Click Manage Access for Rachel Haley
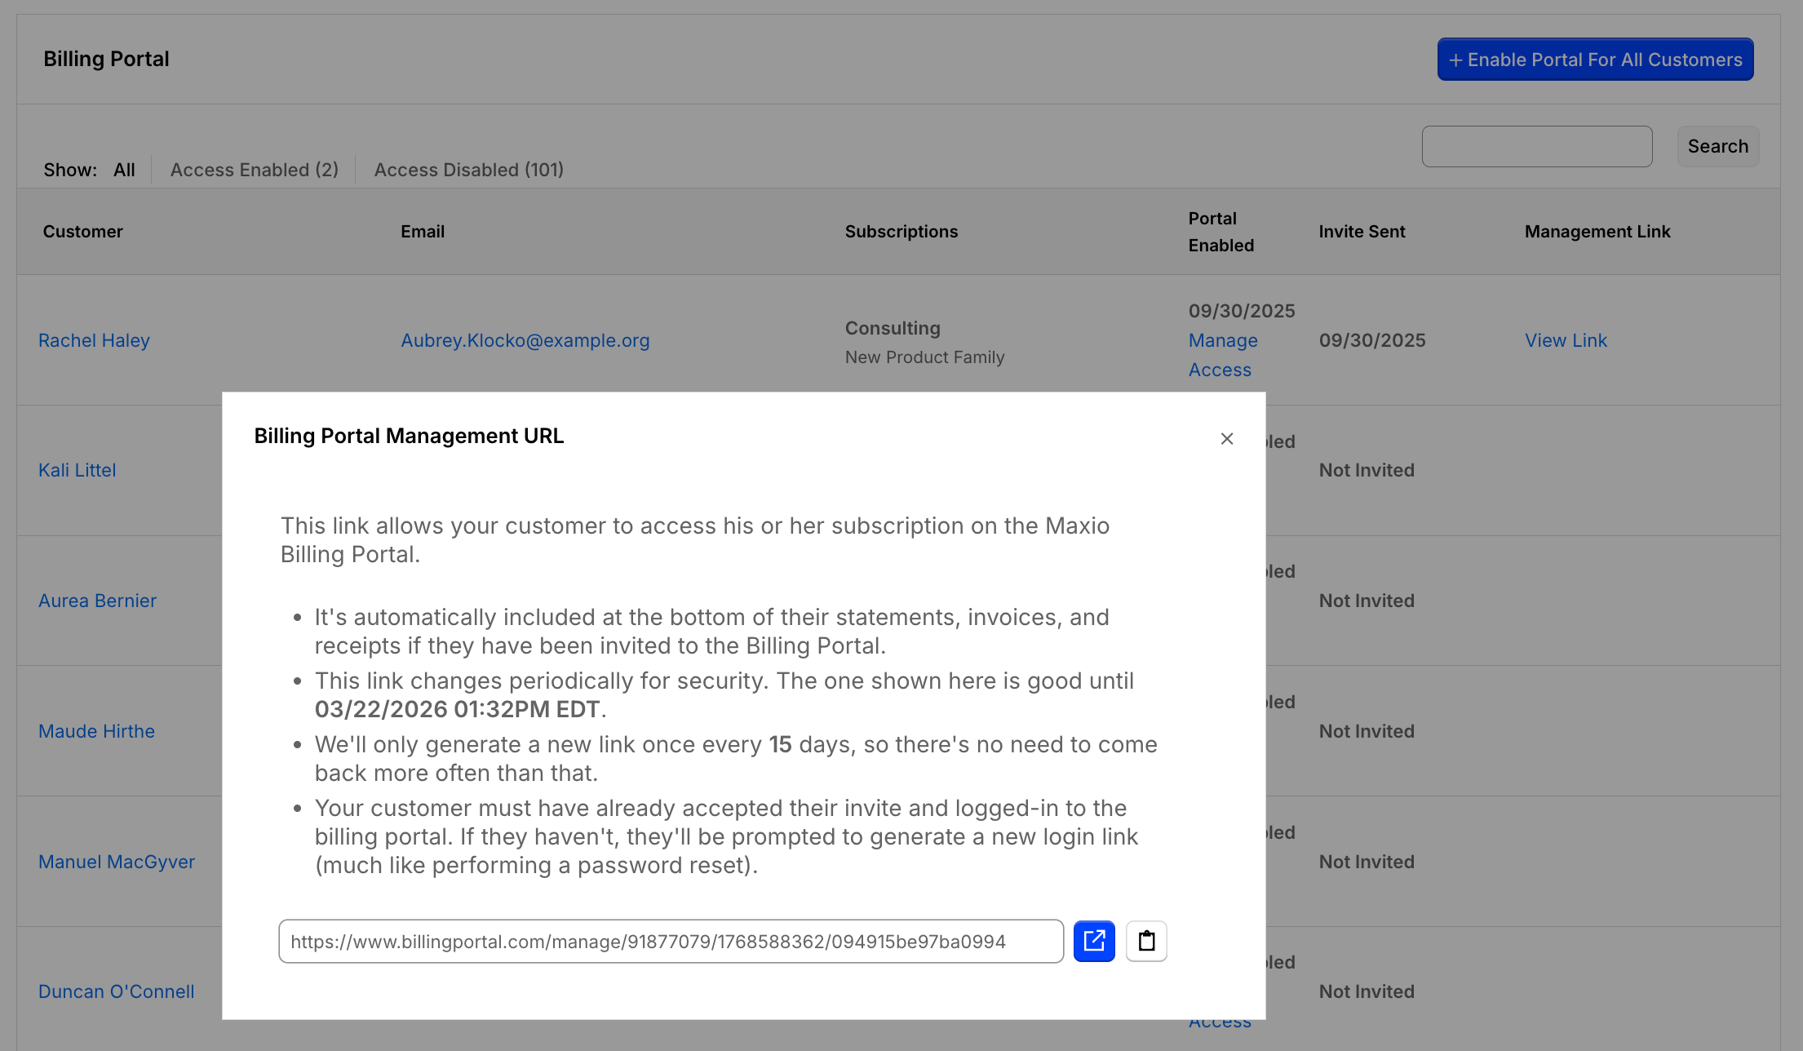This screenshot has height=1051, width=1803. (1222, 355)
